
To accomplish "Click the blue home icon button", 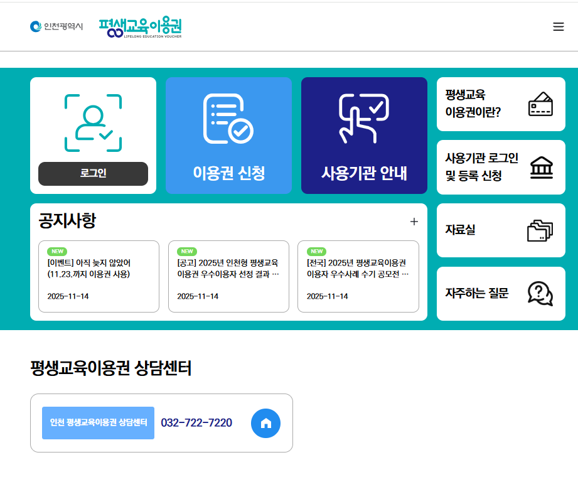I will 265,423.
